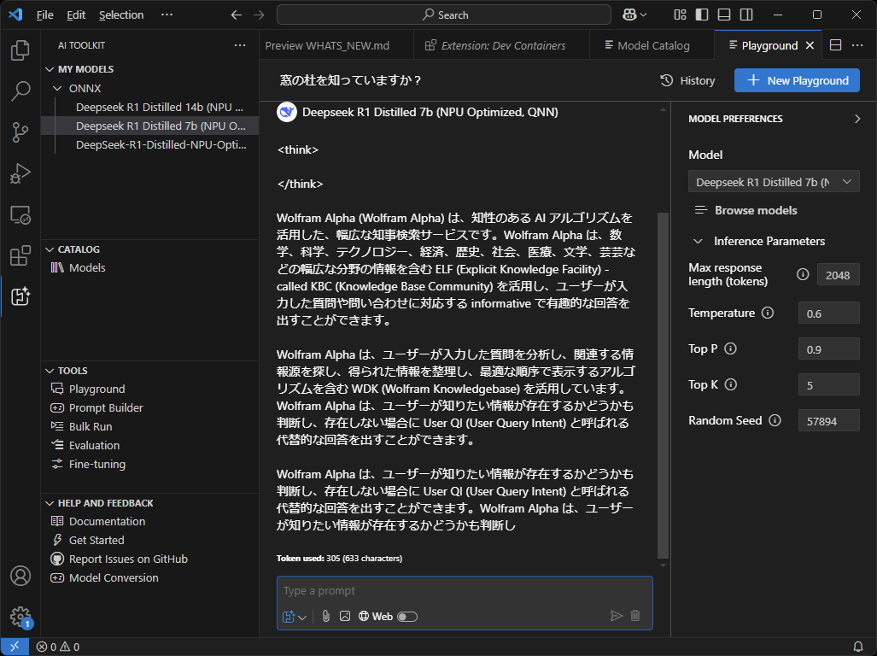This screenshot has width=877, height=656.
Task: Click the Random Seed input field
Action: [828, 420]
